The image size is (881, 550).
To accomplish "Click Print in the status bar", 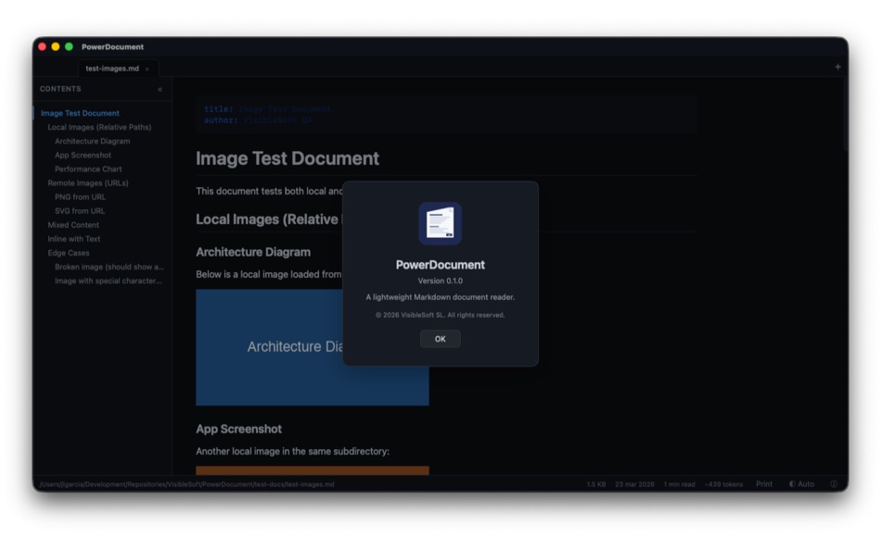I will point(763,483).
